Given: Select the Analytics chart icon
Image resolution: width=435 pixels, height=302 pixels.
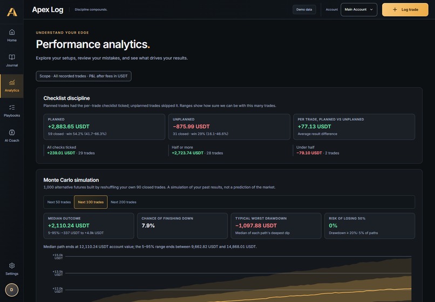Looking at the screenshot, I should 12,83.
